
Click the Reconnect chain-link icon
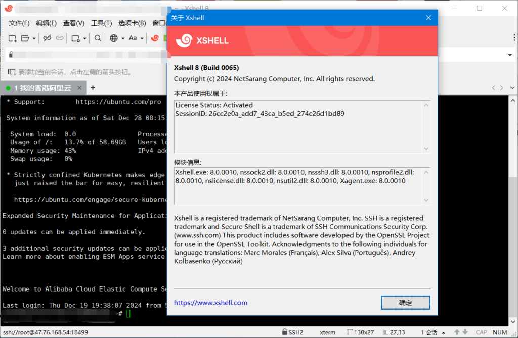(60, 38)
